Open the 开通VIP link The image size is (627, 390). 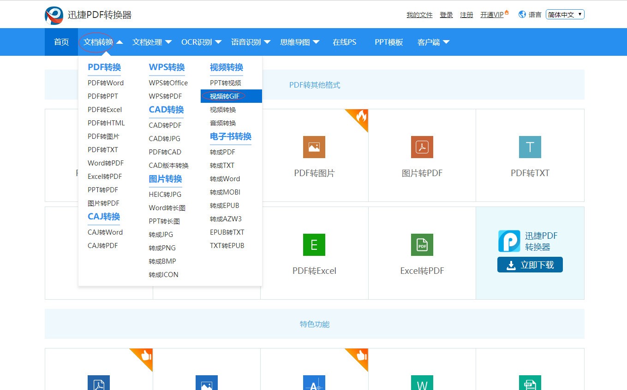coord(492,15)
